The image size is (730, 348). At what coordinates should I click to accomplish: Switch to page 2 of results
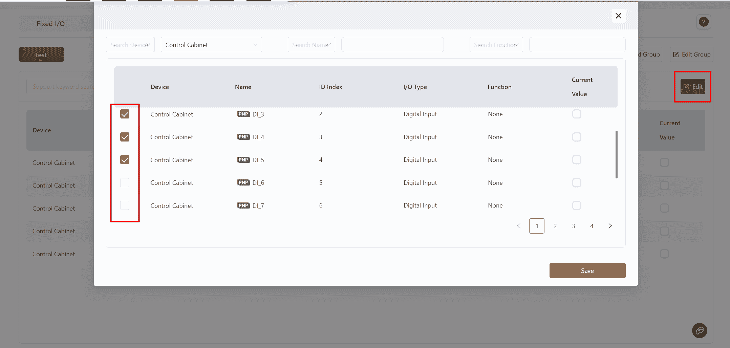[x=555, y=226]
